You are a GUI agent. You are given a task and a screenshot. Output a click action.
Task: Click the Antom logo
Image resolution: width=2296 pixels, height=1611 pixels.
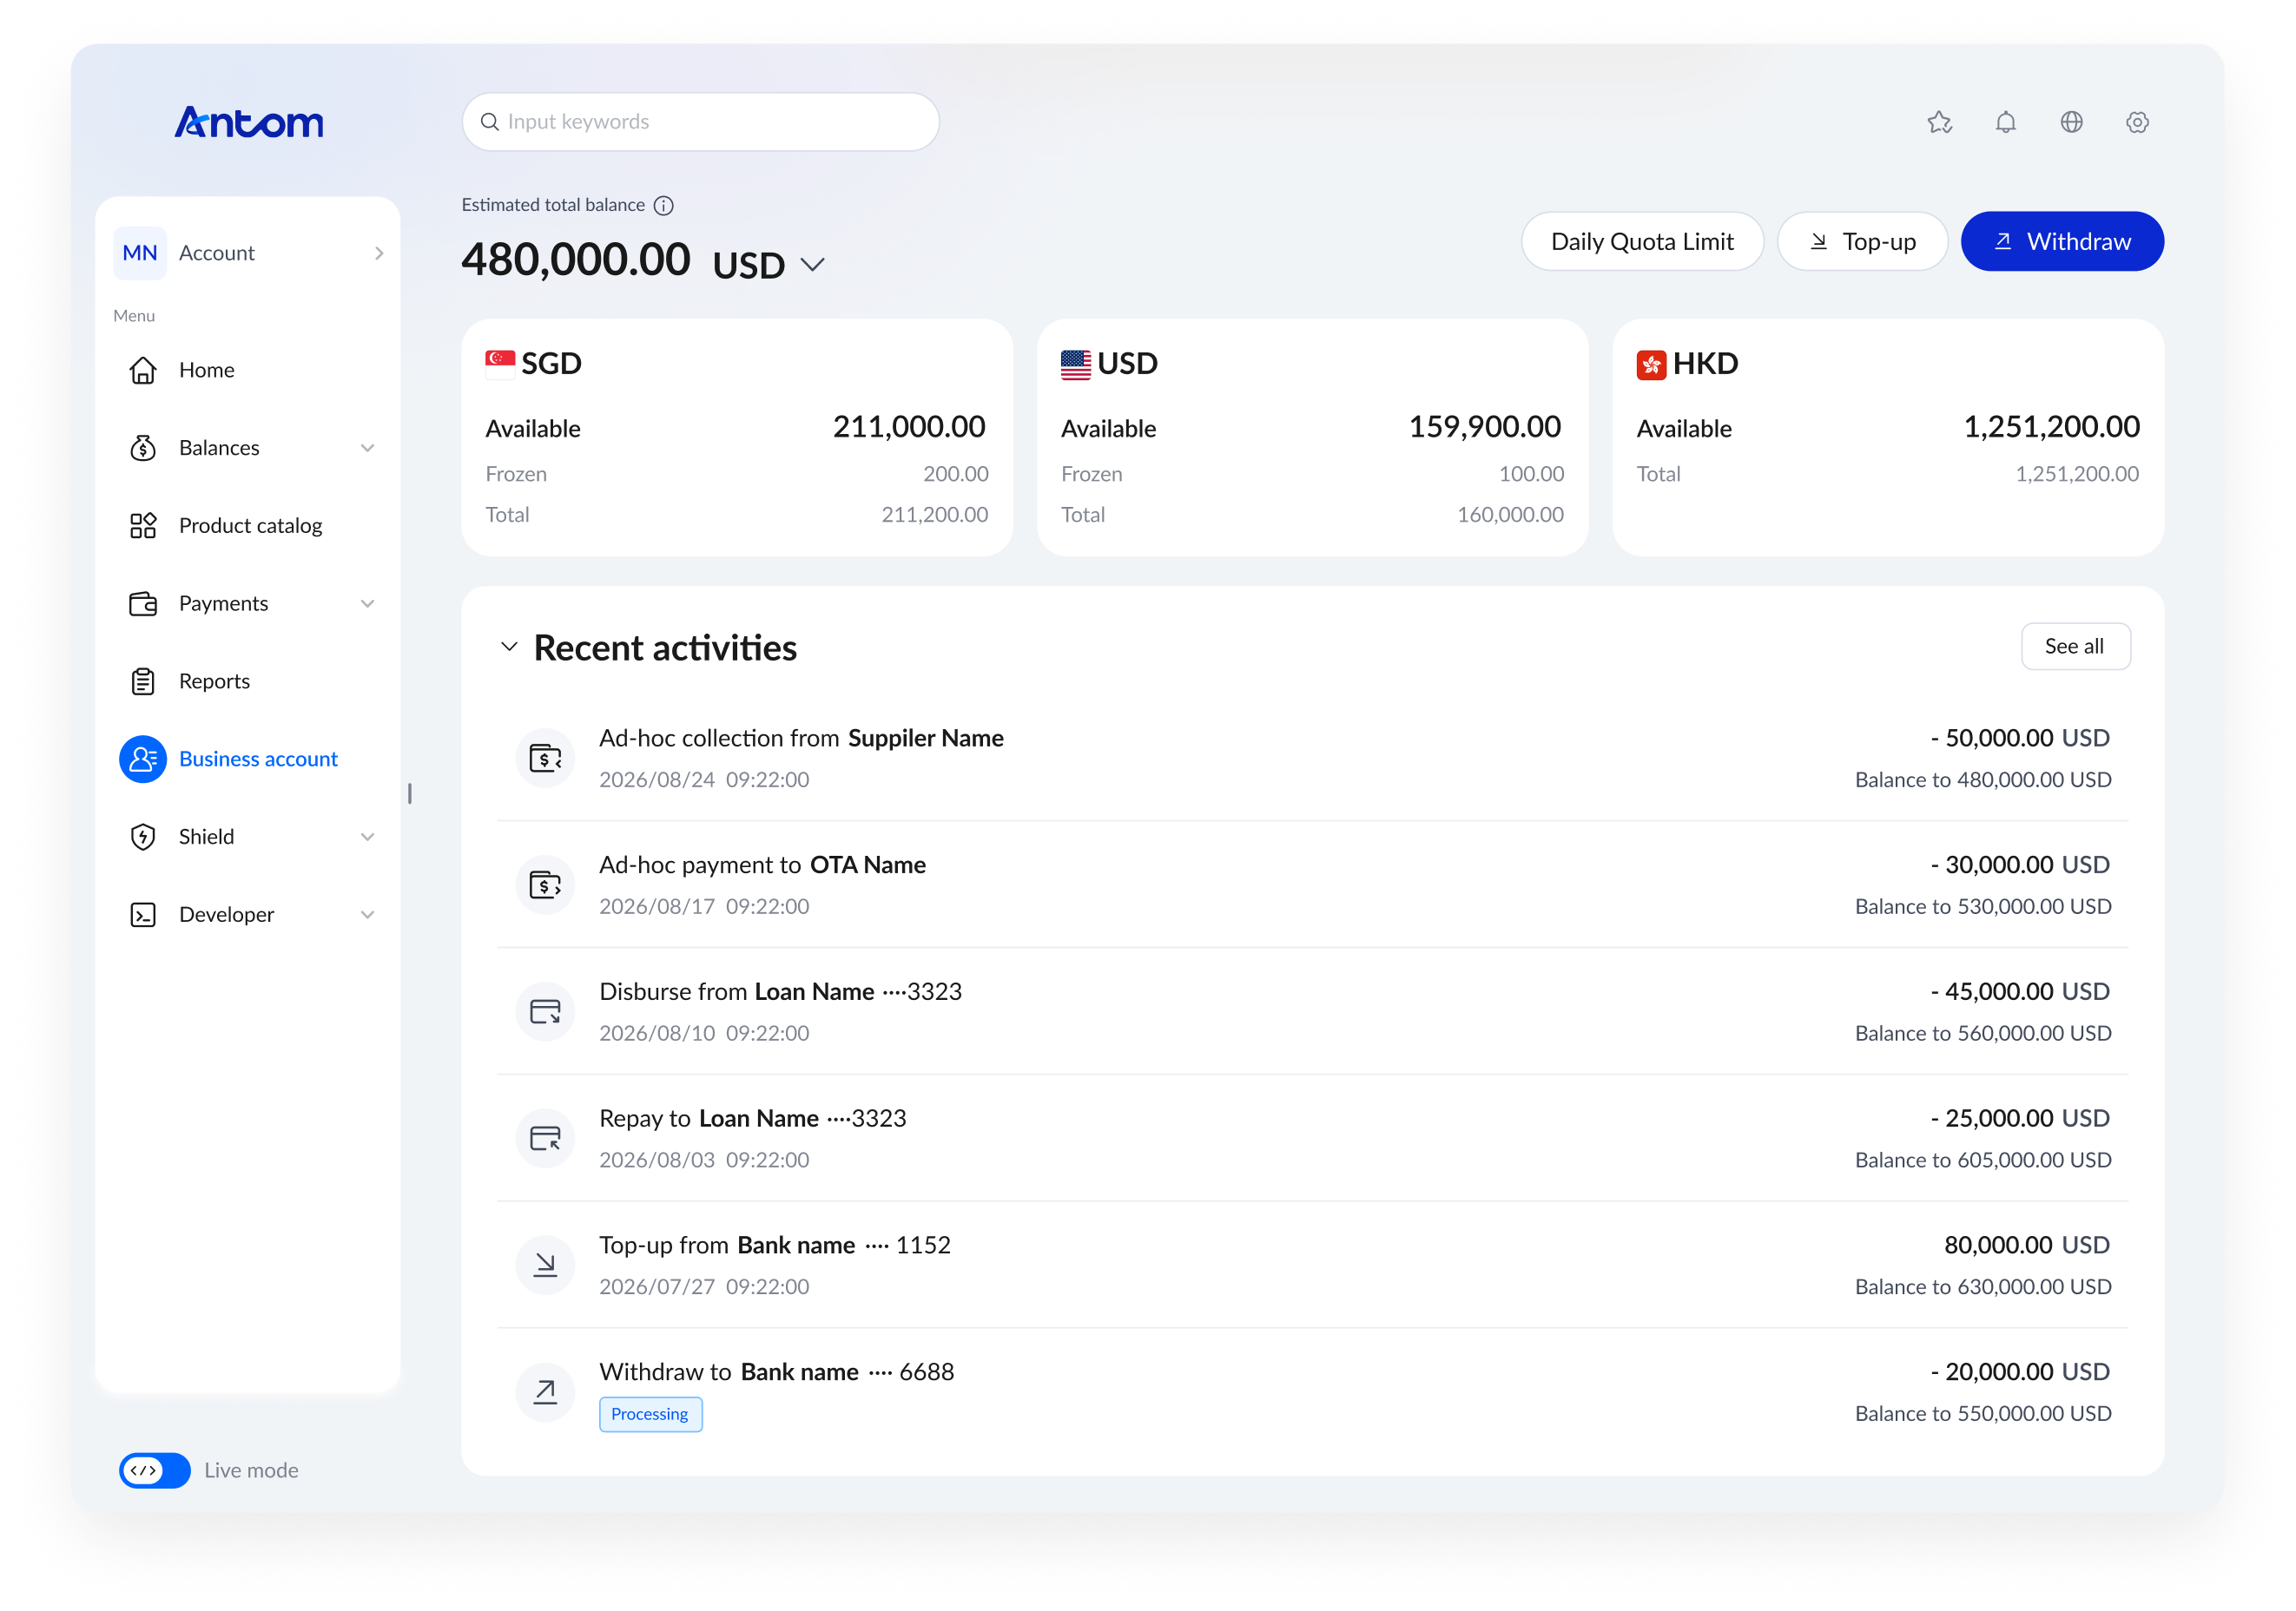click(249, 122)
